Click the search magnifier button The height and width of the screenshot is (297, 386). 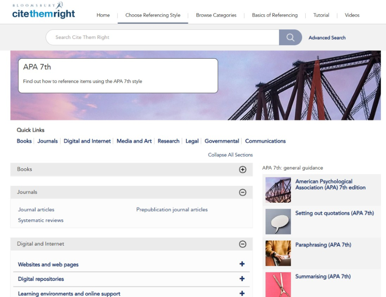point(290,38)
